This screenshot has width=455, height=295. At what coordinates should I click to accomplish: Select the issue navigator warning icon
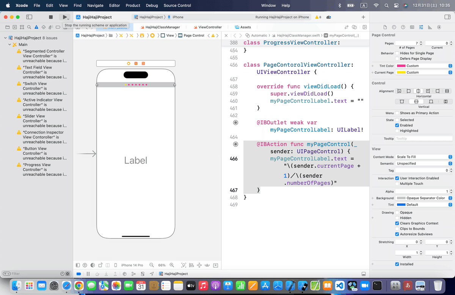(x=36, y=27)
